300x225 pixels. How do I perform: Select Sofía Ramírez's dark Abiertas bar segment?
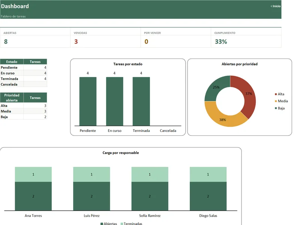point(150,196)
